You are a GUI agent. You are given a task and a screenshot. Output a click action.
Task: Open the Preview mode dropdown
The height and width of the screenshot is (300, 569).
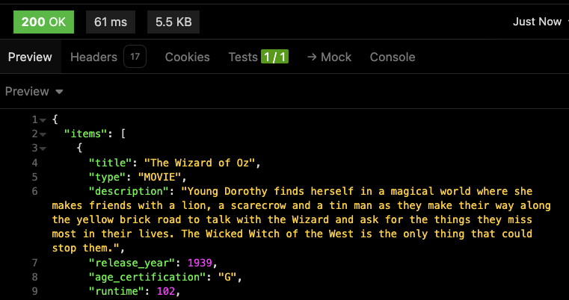tap(34, 91)
